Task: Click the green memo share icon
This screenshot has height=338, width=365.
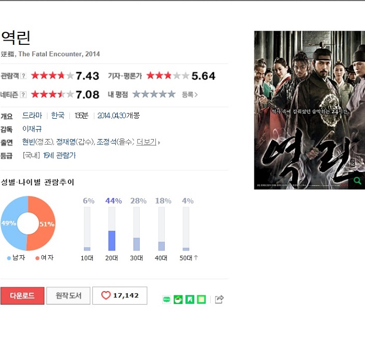Action: 201,299
